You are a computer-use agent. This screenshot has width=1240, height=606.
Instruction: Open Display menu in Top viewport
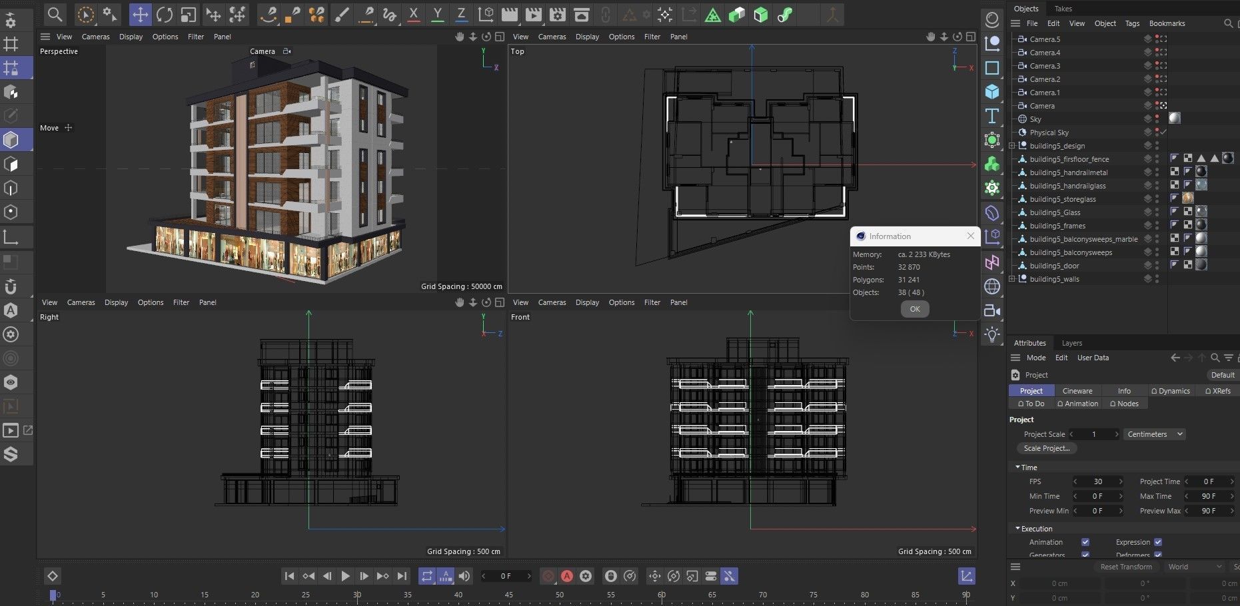[587, 37]
